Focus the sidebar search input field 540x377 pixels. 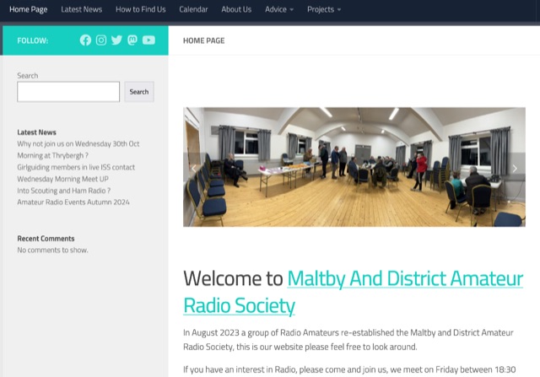tap(68, 92)
